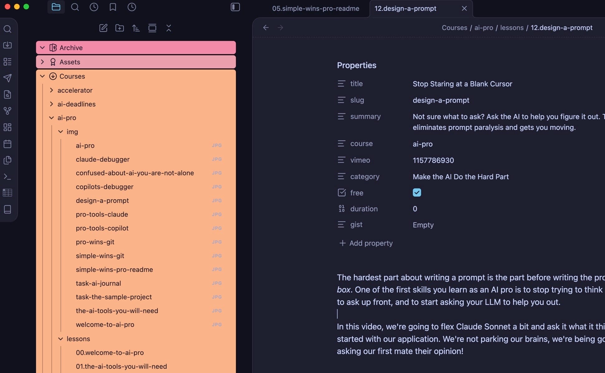Image resolution: width=605 pixels, height=373 pixels.
Task: Collapse the Archive folder
Action: (43, 48)
